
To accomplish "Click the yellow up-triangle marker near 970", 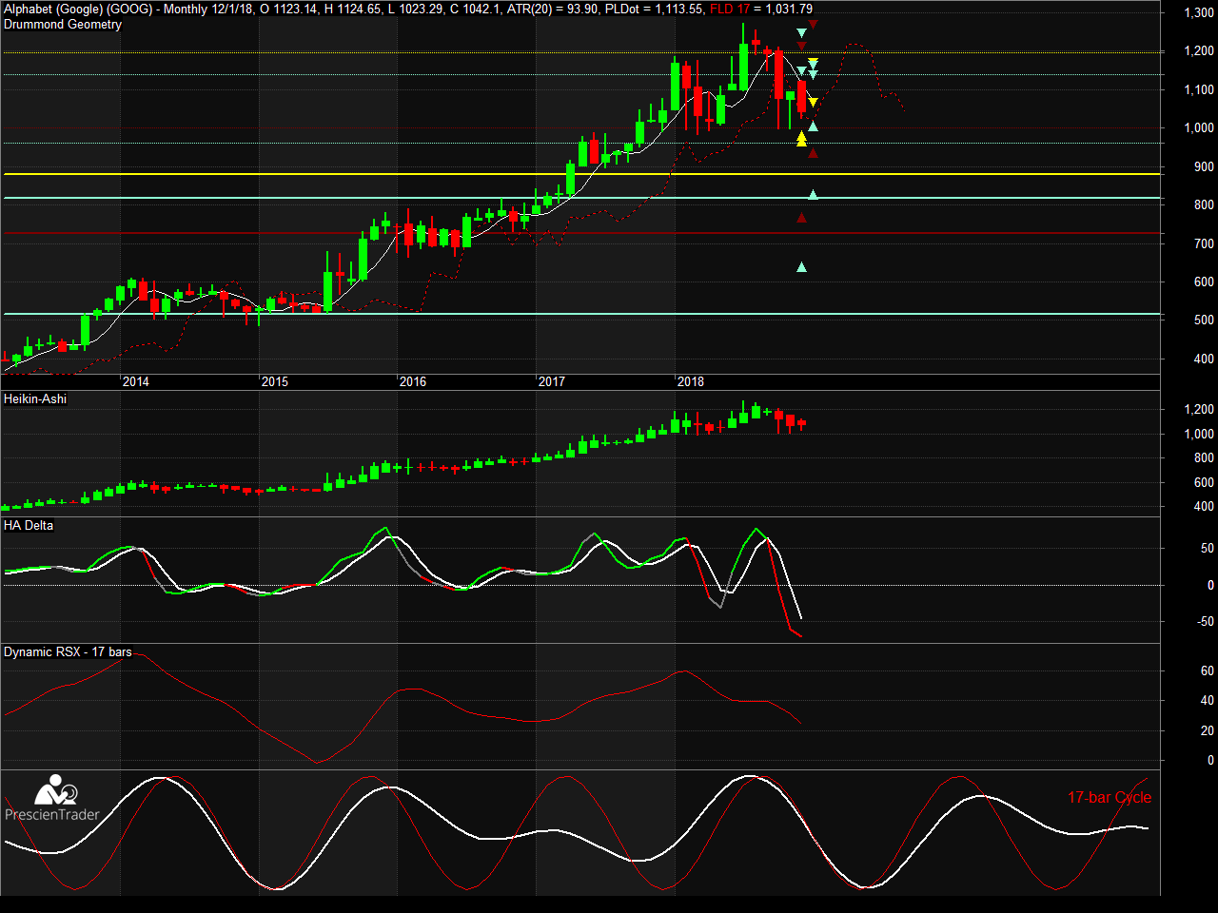I will (x=801, y=139).
